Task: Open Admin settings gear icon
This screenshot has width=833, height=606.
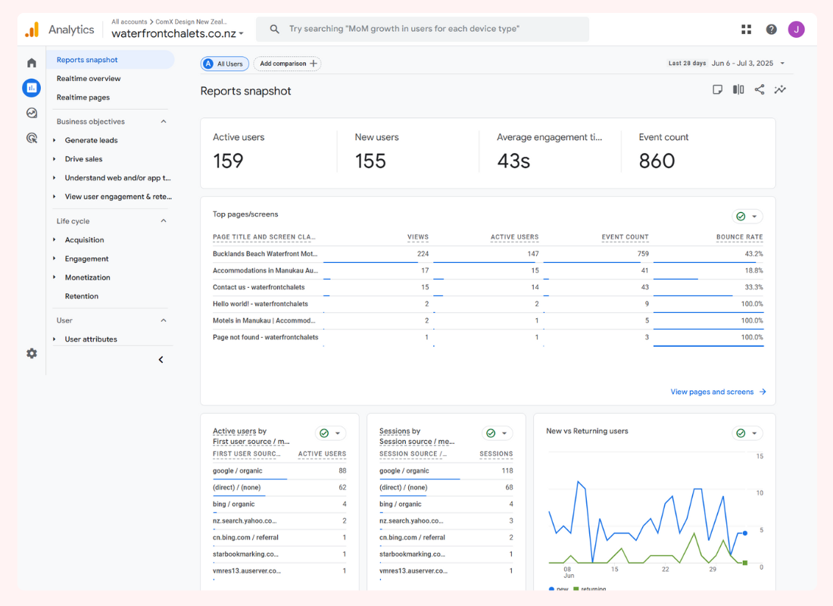Action: [32, 354]
